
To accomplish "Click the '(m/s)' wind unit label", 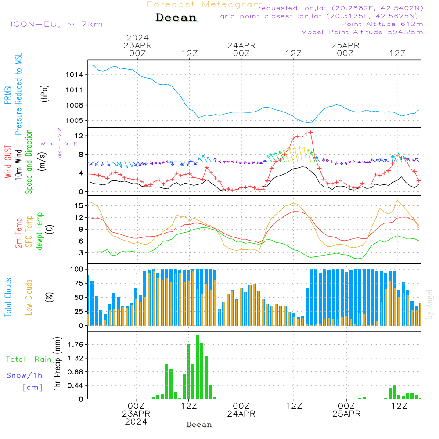I will [43, 162].
